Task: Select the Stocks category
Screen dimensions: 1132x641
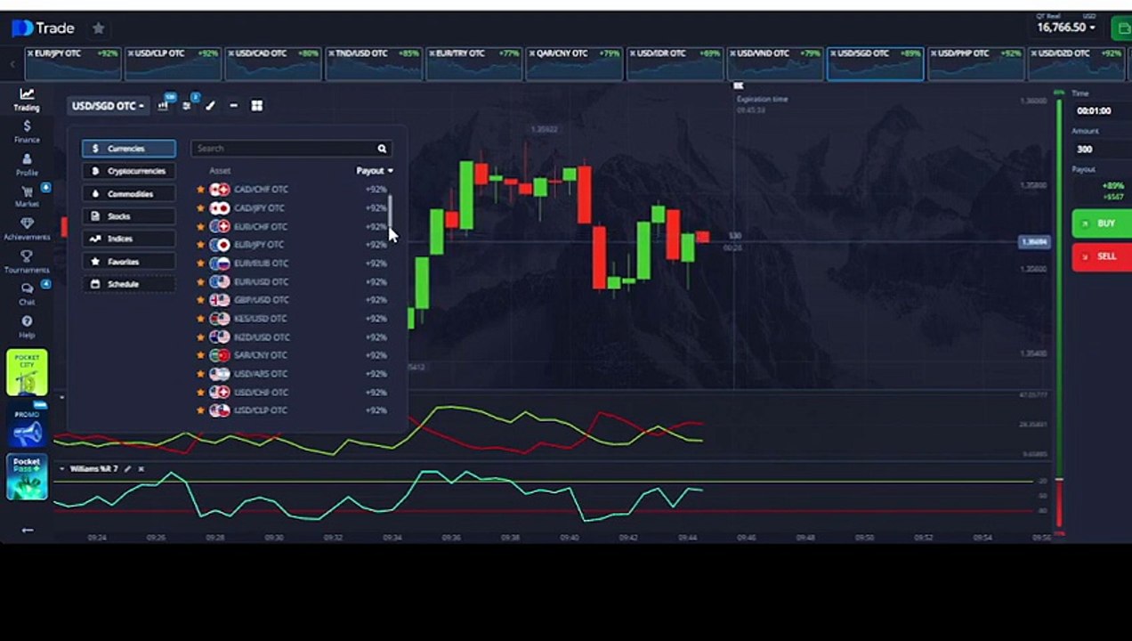Action: 129,216
